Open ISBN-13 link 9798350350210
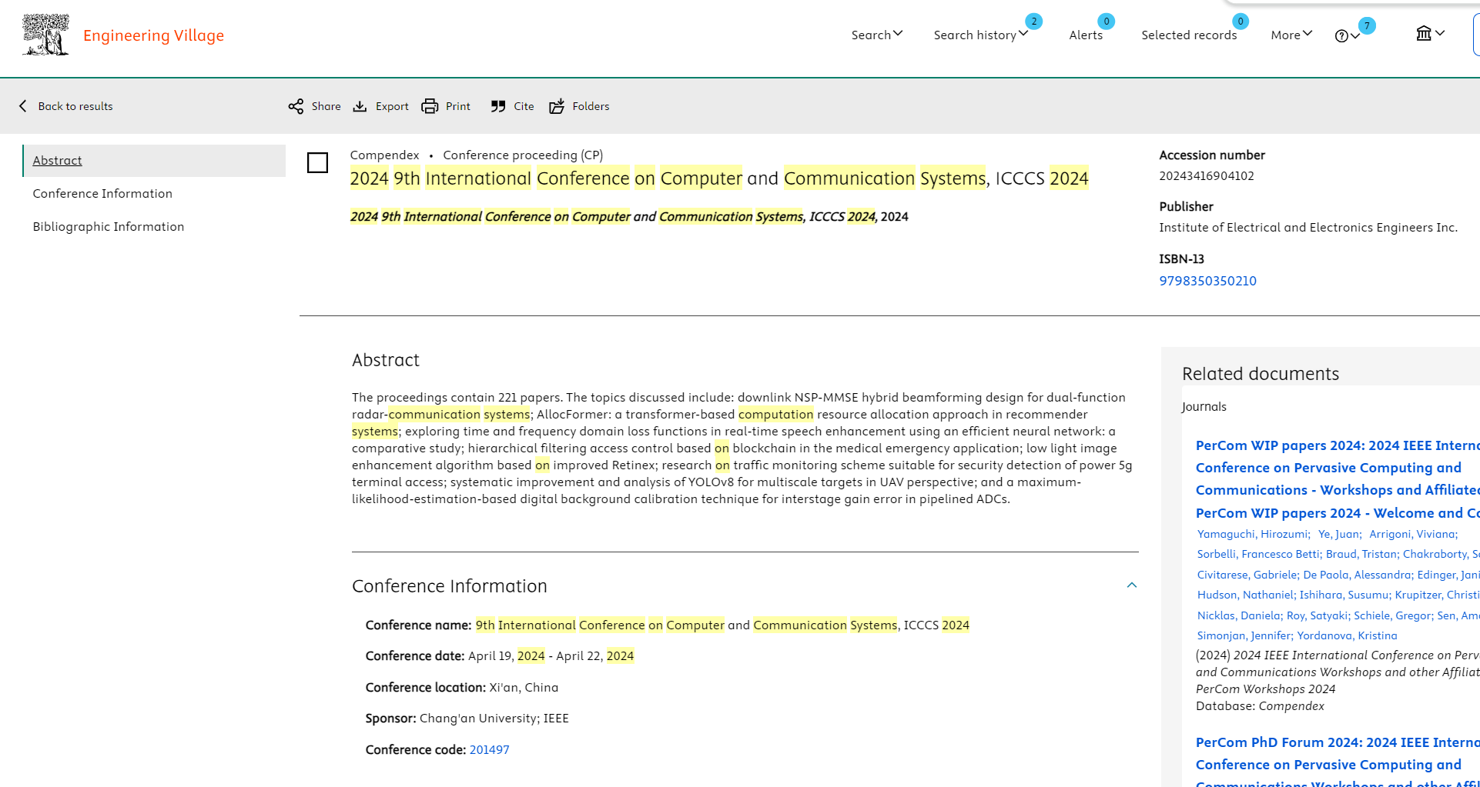The width and height of the screenshot is (1480, 787). (x=1207, y=281)
